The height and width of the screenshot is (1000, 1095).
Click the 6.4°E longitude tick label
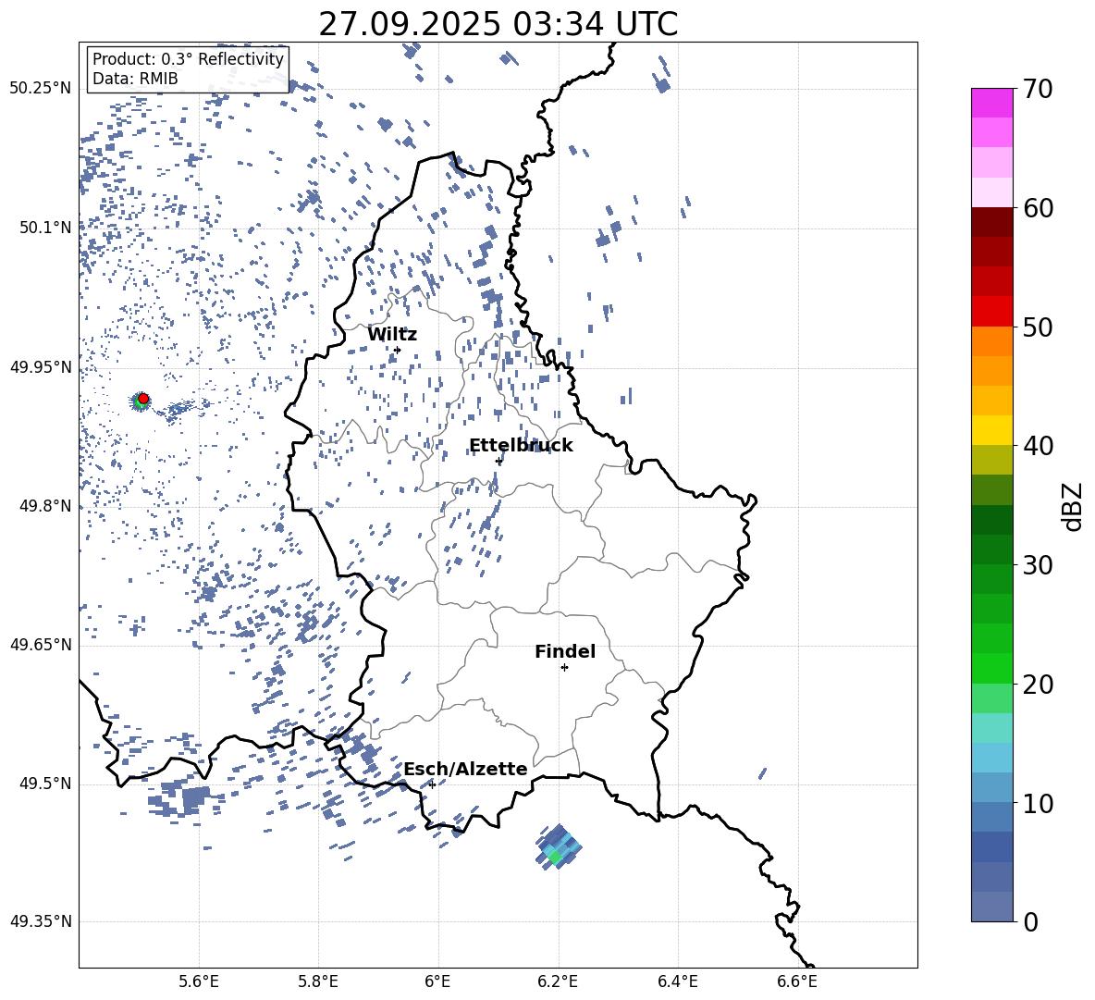pos(677,981)
